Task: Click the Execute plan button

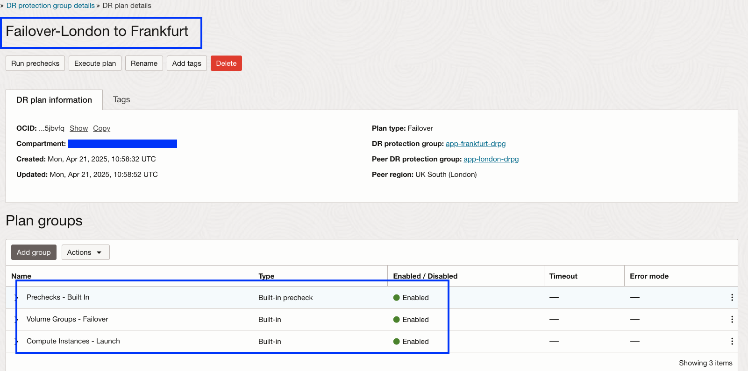Action: pyautogui.click(x=95, y=63)
